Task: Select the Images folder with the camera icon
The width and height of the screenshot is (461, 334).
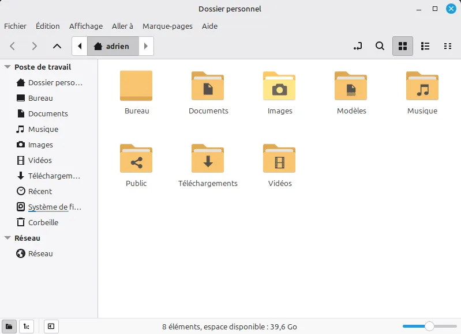Action: (x=279, y=86)
